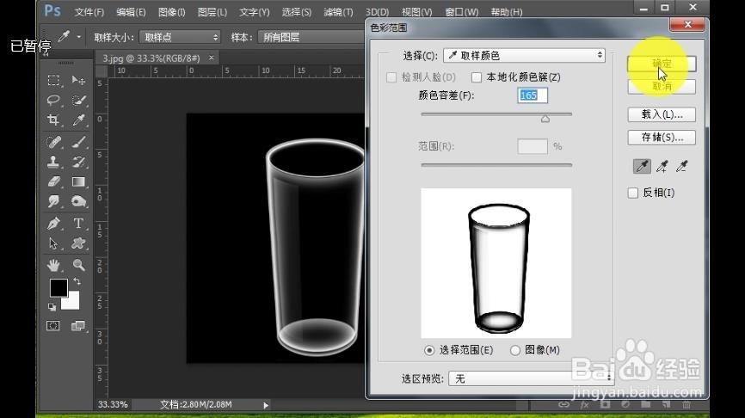Open the 编辑 menu
Viewport: 745px width, 418px height.
tap(131, 12)
